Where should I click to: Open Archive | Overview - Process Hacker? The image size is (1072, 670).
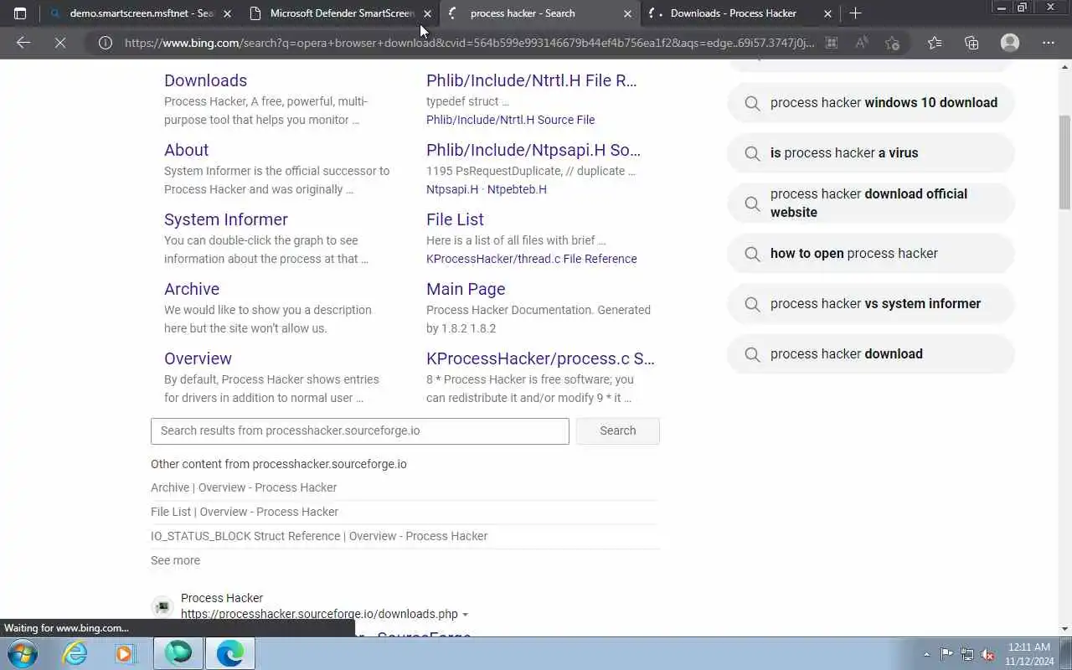coord(244,487)
